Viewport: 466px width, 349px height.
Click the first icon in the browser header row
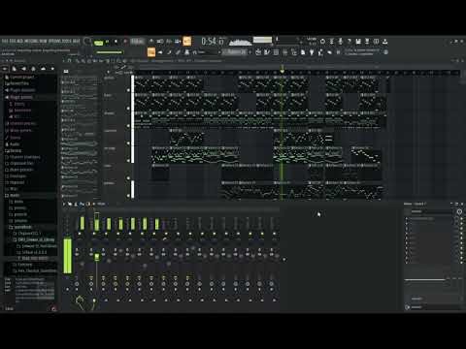5,69
